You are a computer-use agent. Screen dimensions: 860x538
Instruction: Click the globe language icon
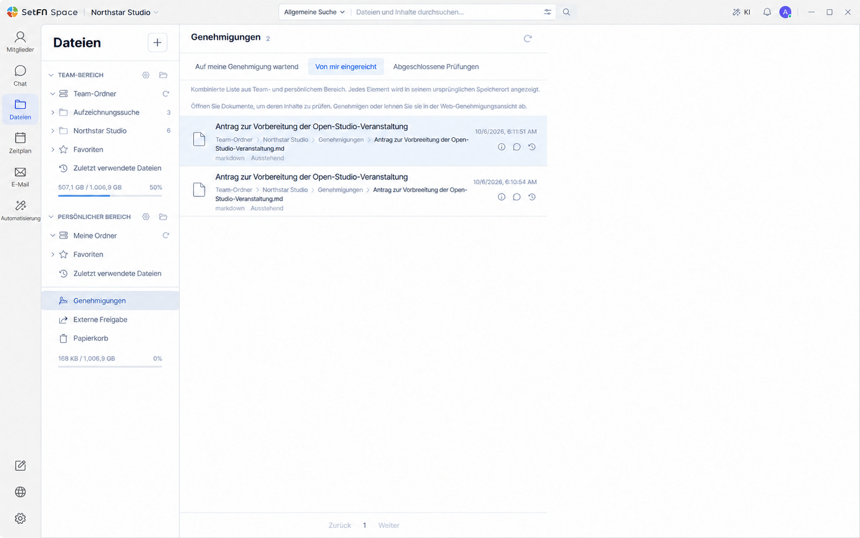click(20, 492)
